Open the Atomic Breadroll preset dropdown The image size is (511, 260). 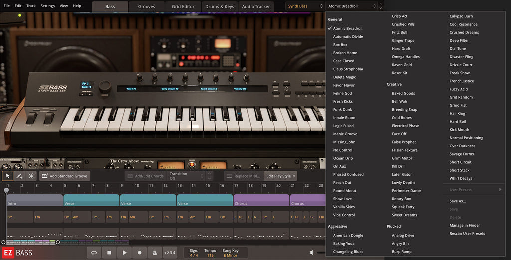click(351, 6)
